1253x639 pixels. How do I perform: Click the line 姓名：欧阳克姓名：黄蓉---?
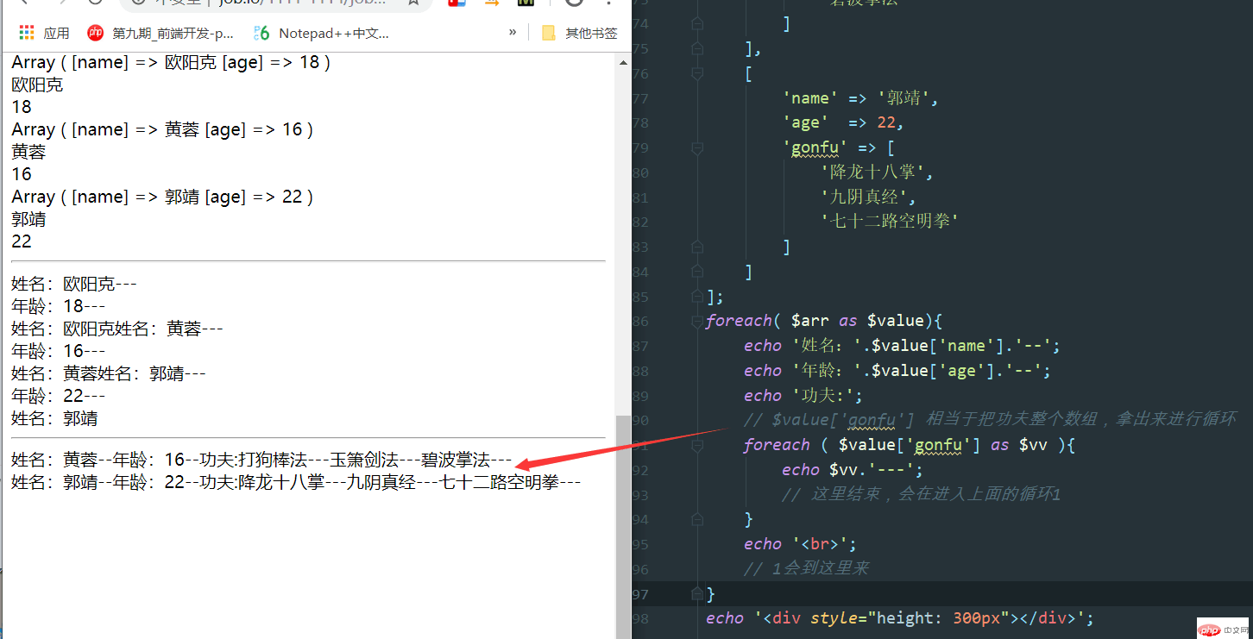[117, 329]
